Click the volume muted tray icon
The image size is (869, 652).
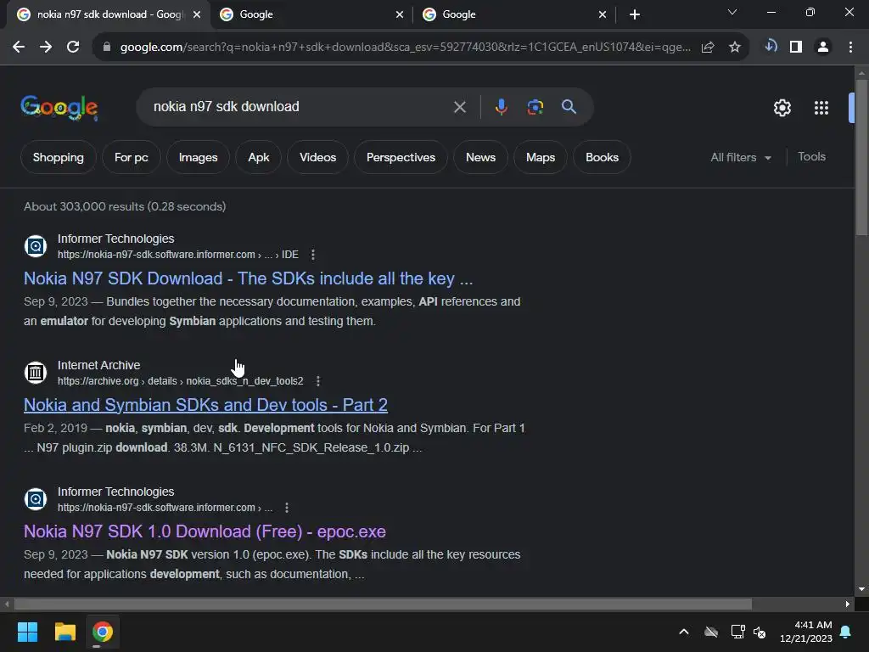click(760, 632)
